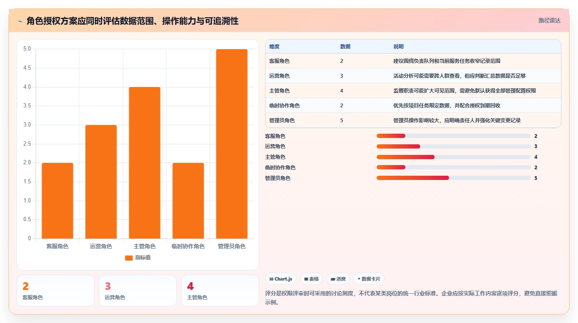
Task: Click the 5.0 y-axis tick label
Action: (x=27, y=49)
